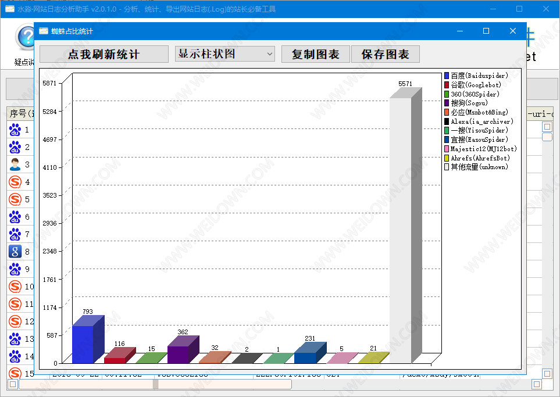Click the Sogou icon in row 4
Viewport: 560px width, 397px height.
point(15,182)
